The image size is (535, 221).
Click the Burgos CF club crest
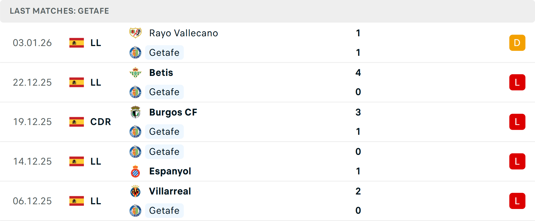tap(135, 112)
